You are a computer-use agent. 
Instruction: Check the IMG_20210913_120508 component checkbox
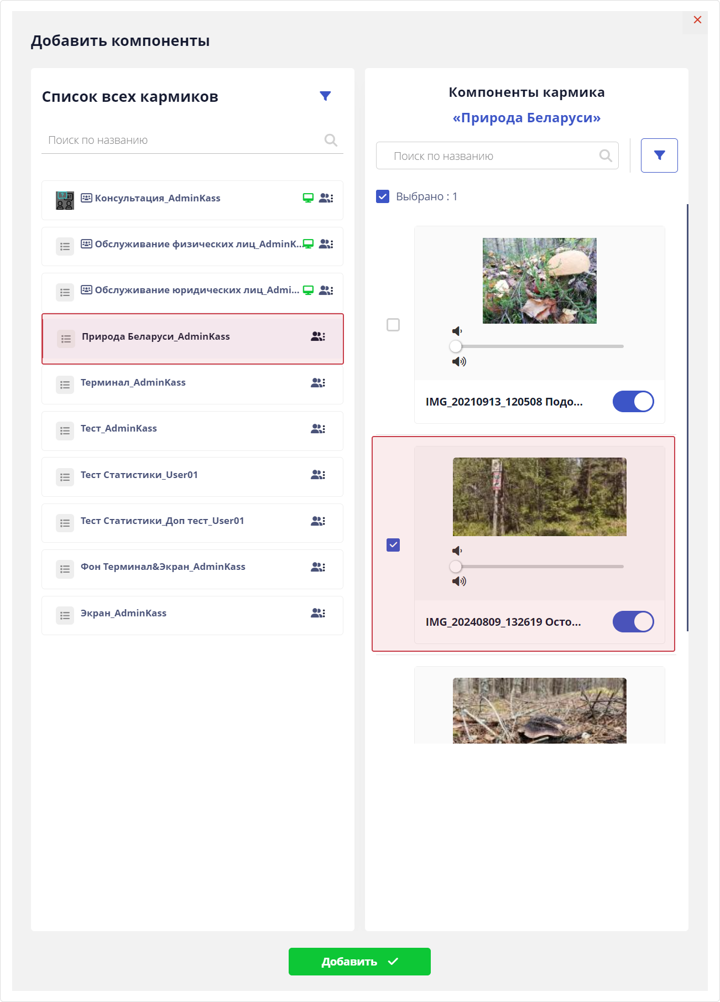click(x=393, y=325)
